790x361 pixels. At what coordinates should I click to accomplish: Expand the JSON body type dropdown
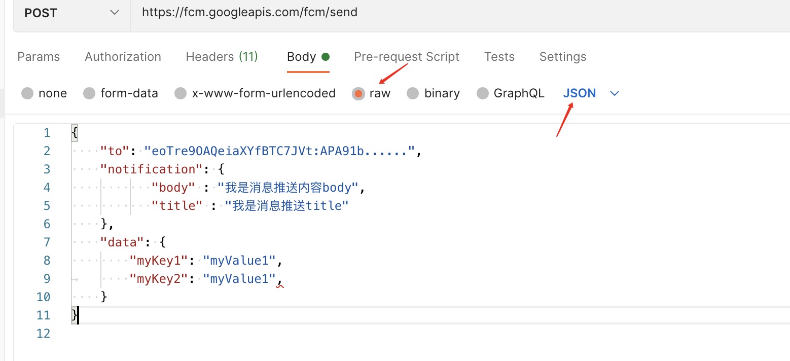[580, 93]
